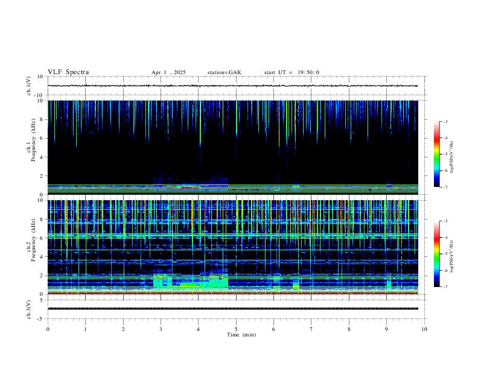This screenshot has height=369, width=478.
Task: Click the ch.2 spectrogram color scale bar
Action: click(436, 254)
